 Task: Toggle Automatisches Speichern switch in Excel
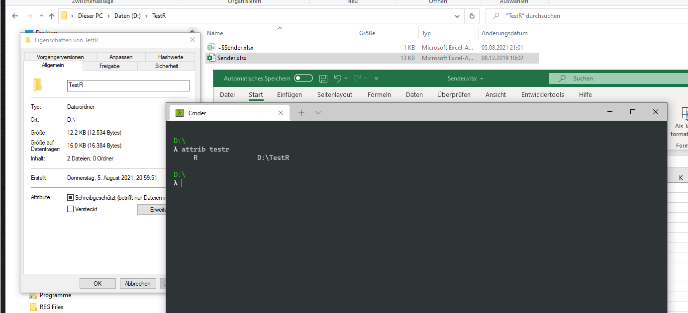click(x=303, y=78)
